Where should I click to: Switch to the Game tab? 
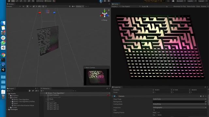tap(115, 4)
